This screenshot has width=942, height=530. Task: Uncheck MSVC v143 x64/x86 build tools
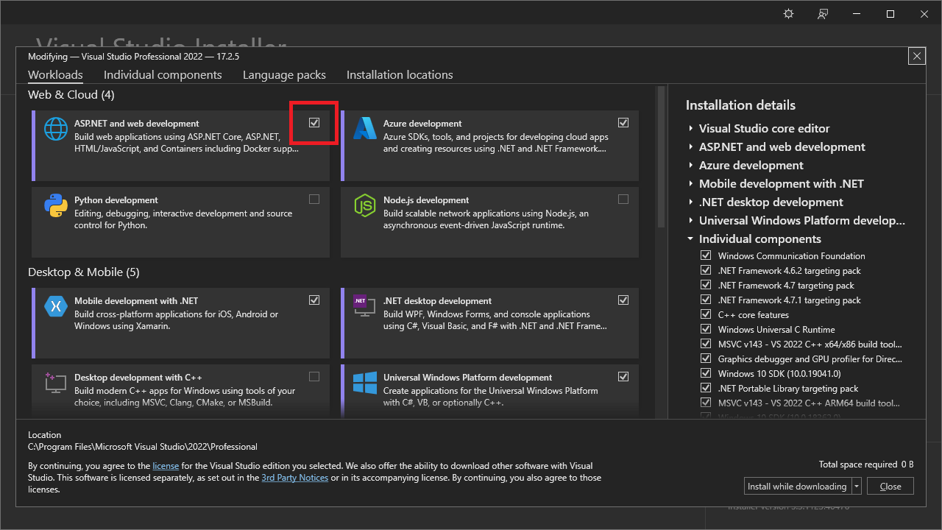(706, 344)
